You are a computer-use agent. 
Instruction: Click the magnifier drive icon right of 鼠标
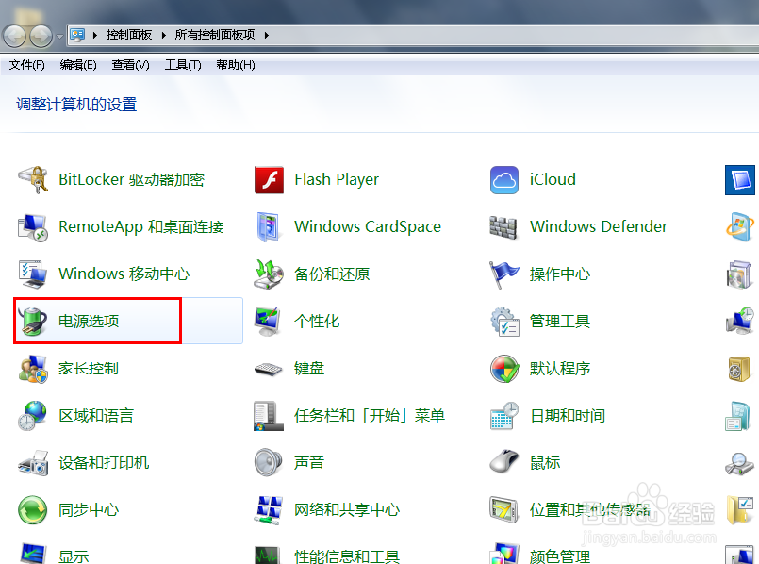pos(740,463)
